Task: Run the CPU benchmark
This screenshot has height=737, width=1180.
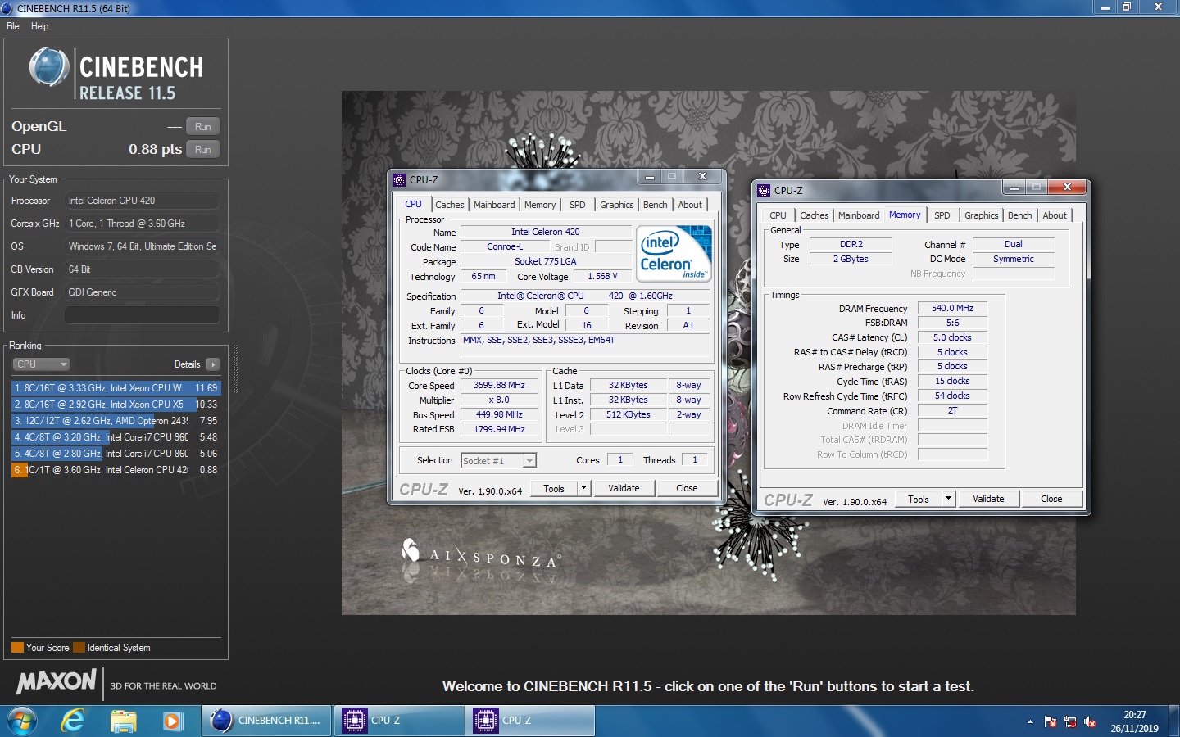Action: [x=203, y=150]
